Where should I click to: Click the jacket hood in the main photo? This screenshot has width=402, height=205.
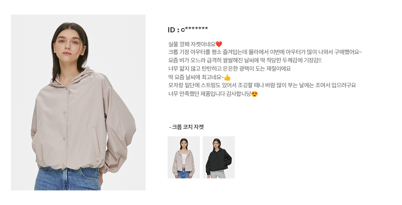click(86, 76)
